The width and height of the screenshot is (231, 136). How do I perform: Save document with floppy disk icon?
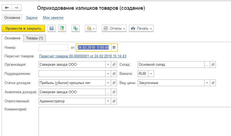52,28
